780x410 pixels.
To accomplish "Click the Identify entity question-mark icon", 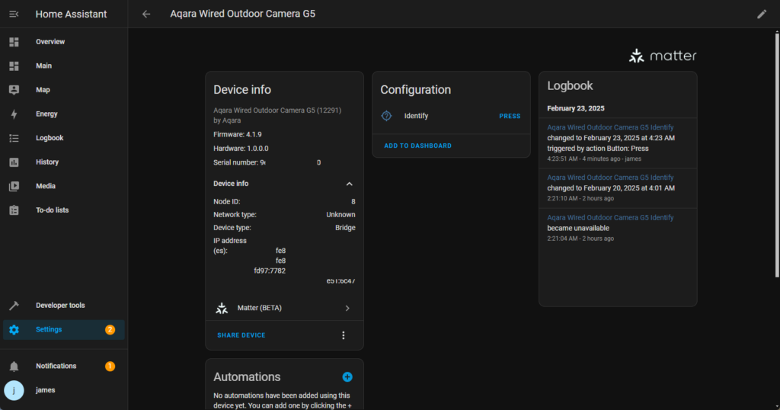I will coord(386,116).
